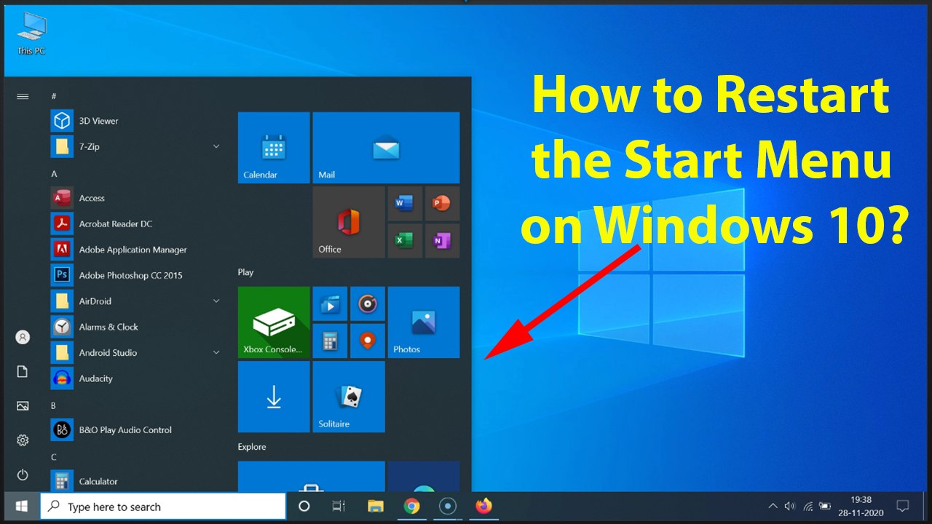
Task: Launch the Xbox Console Companion tile
Action: [274, 322]
